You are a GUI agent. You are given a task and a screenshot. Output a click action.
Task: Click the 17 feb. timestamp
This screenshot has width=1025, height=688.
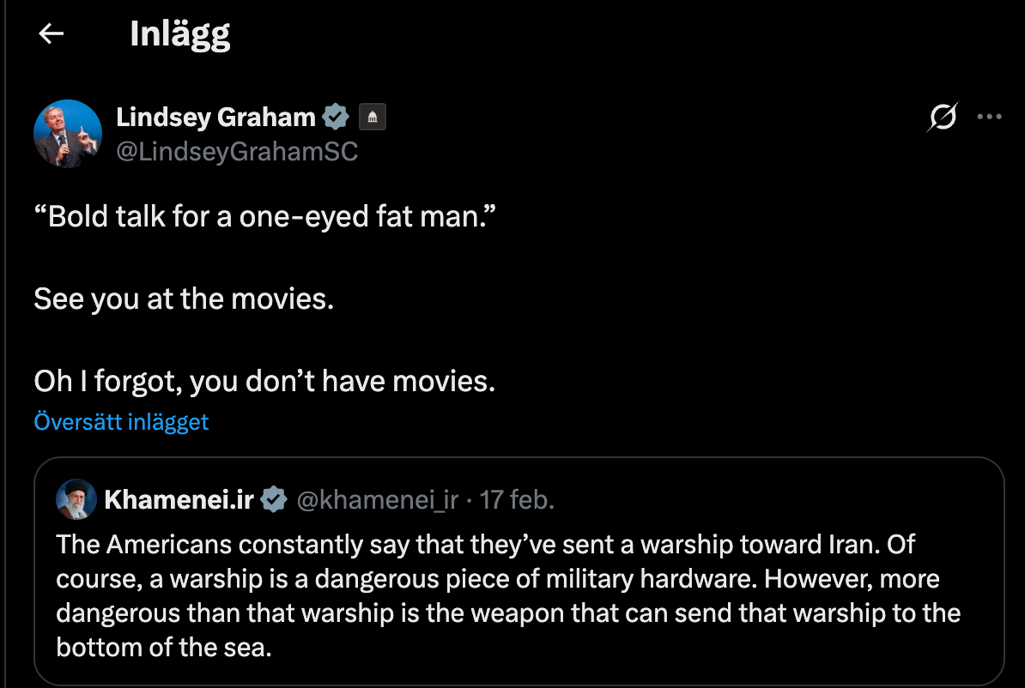coord(517,499)
